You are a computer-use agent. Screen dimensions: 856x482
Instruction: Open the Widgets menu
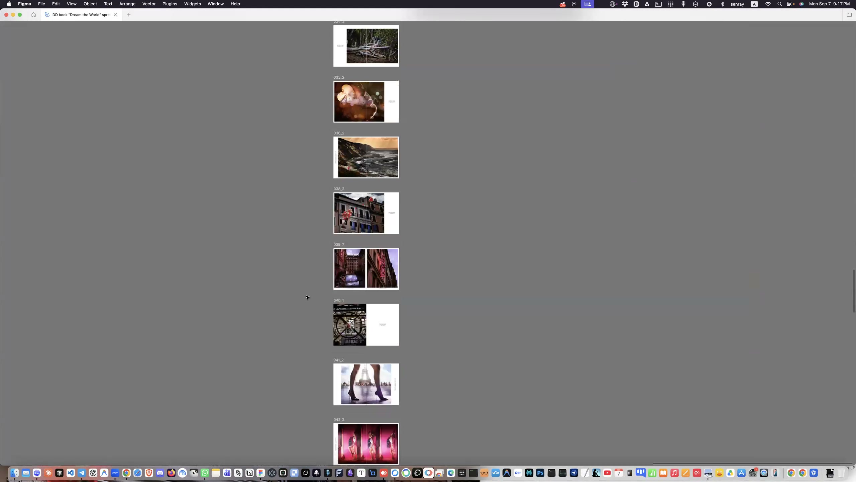click(192, 4)
